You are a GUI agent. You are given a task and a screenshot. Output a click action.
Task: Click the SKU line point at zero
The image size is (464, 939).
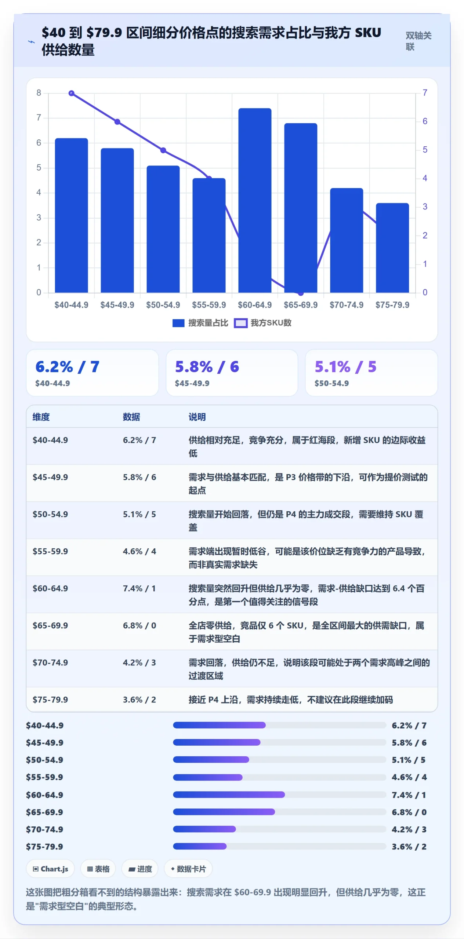(301, 293)
